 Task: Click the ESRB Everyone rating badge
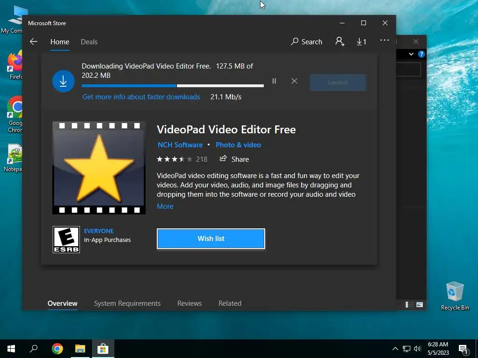(66, 240)
